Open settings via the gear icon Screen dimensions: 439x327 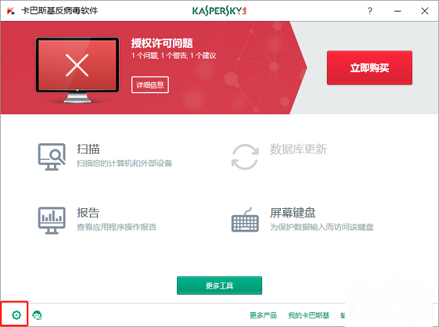coord(17,315)
